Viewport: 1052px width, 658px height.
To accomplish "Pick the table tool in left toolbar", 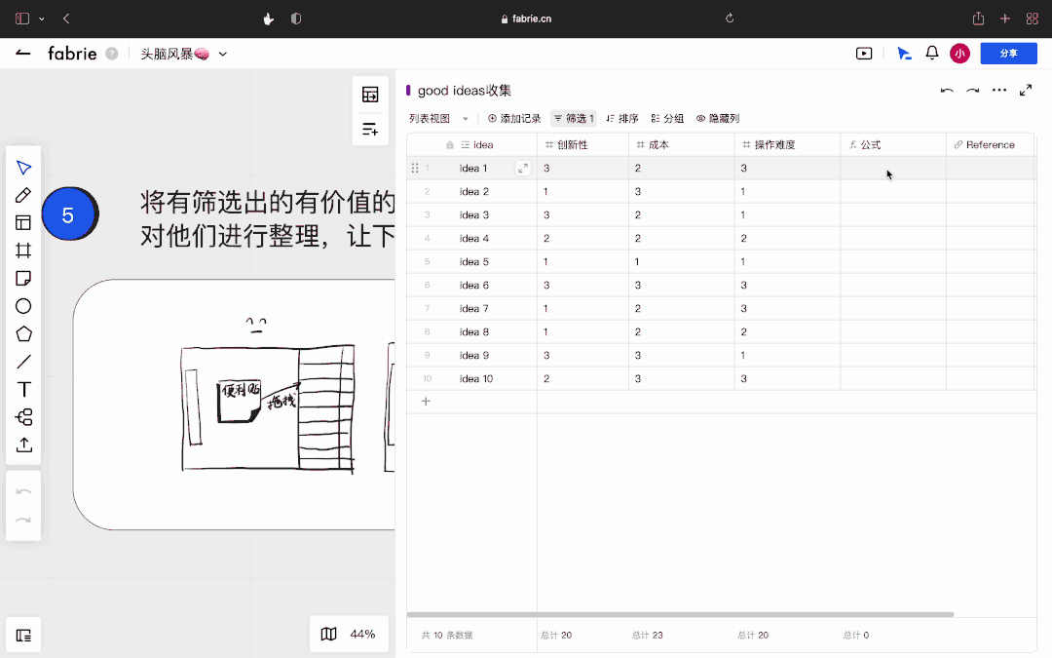I will (23, 223).
